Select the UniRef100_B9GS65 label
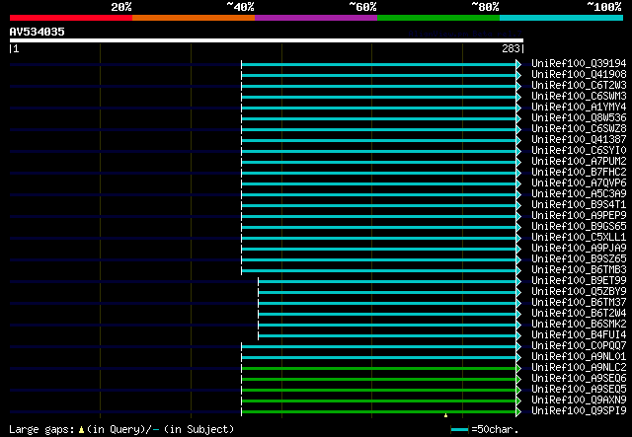The image size is (632, 437). coord(579,227)
